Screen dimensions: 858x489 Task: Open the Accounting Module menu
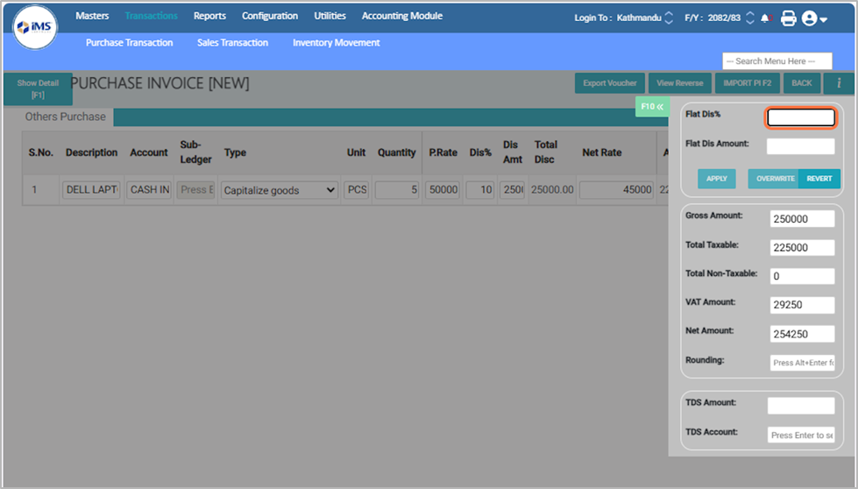(x=401, y=16)
